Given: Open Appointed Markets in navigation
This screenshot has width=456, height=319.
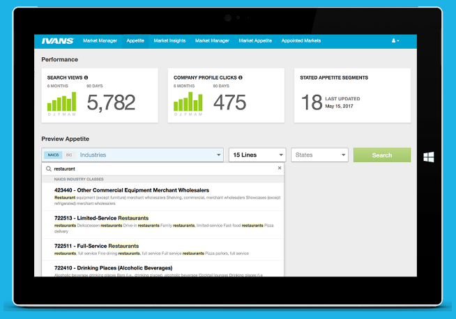Looking at the screenshot, I should [301, 40].
